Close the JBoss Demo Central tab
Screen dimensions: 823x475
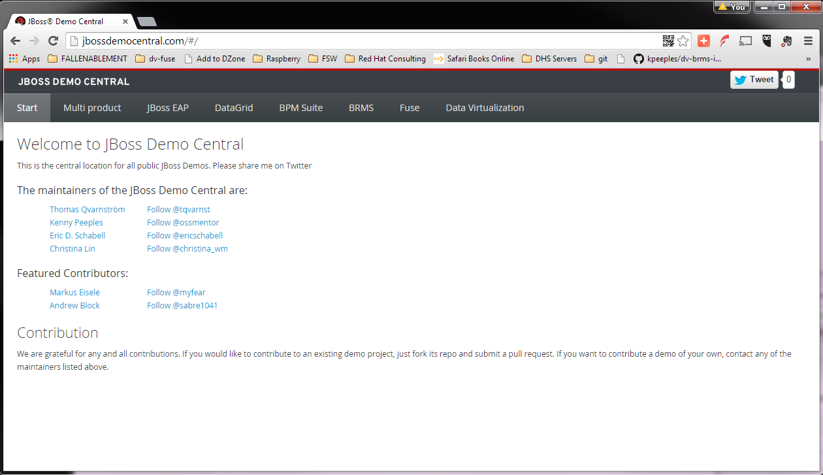coord(125,22)
